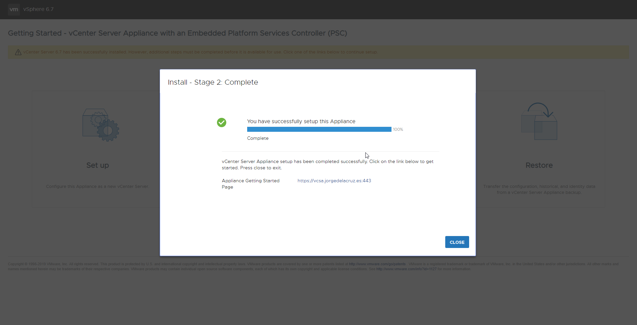
Task: Click the 'Complete' status text under progress bar
Action: point(258,138)
